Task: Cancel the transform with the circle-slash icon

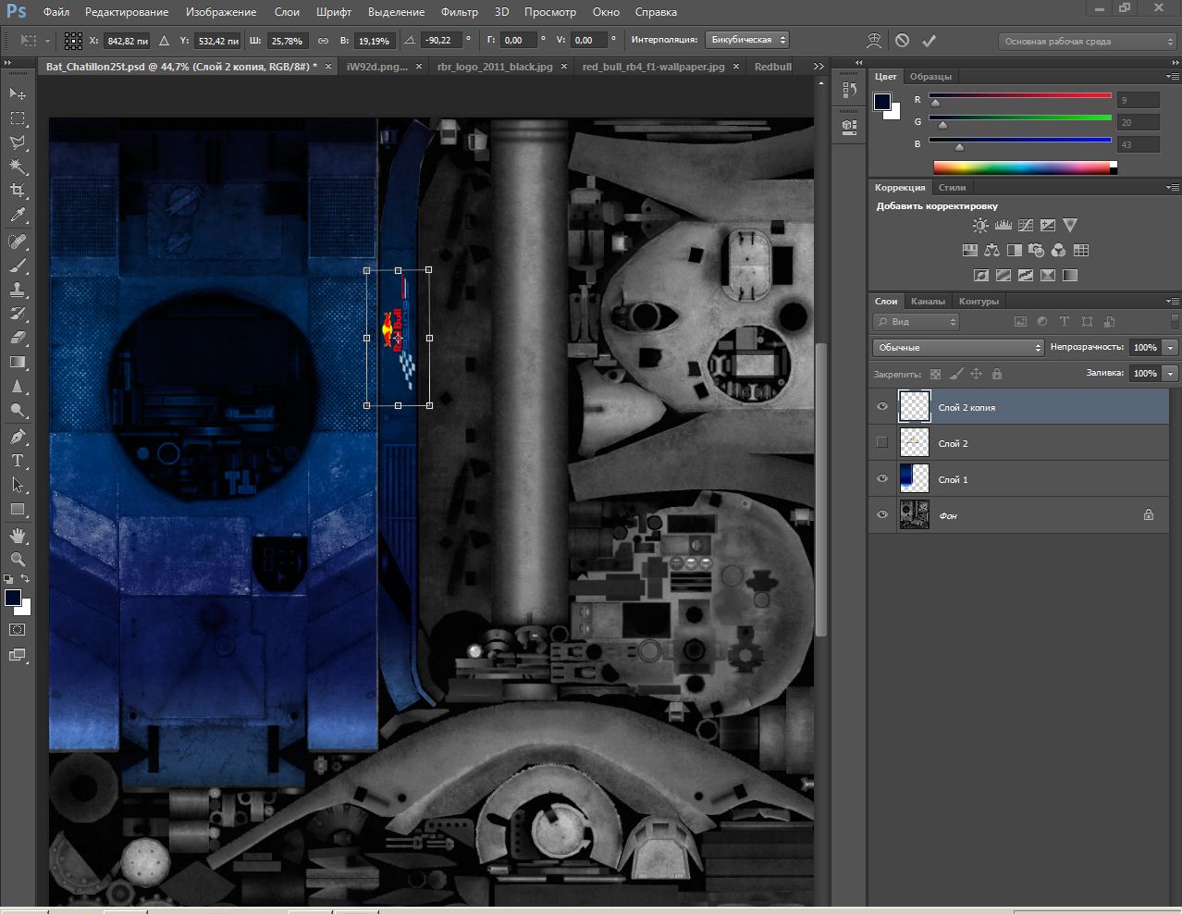Action: tap(902, 41)
